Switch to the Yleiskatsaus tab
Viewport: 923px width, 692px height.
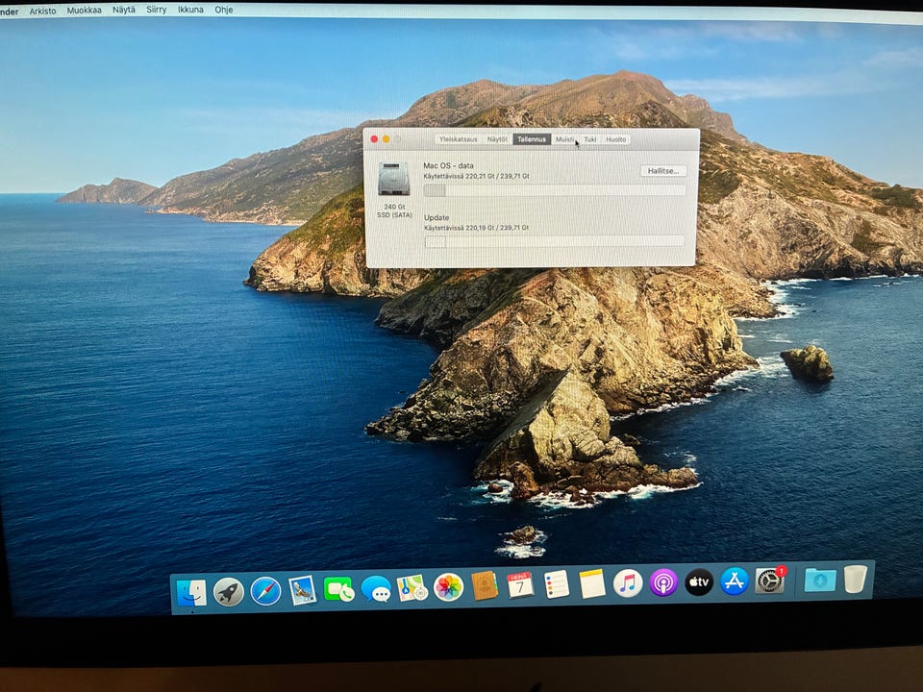click(458, 139)
